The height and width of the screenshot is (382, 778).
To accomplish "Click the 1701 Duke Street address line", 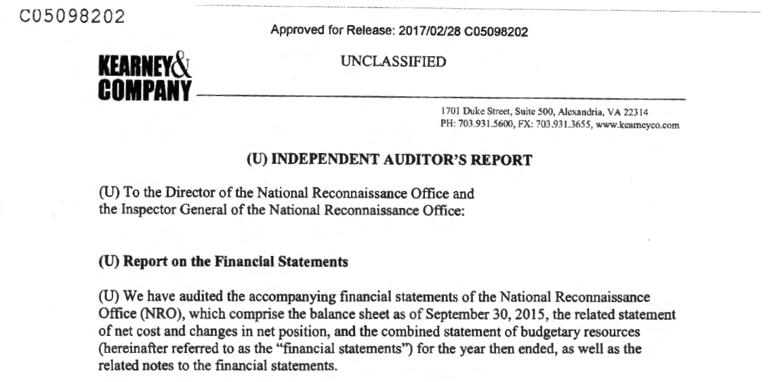I will point(544,112).
